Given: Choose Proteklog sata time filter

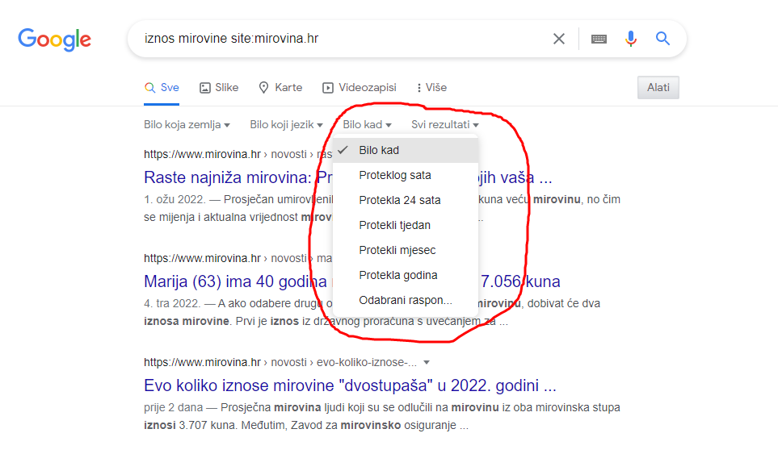Looking at the screenshot, I should (406, 175).
